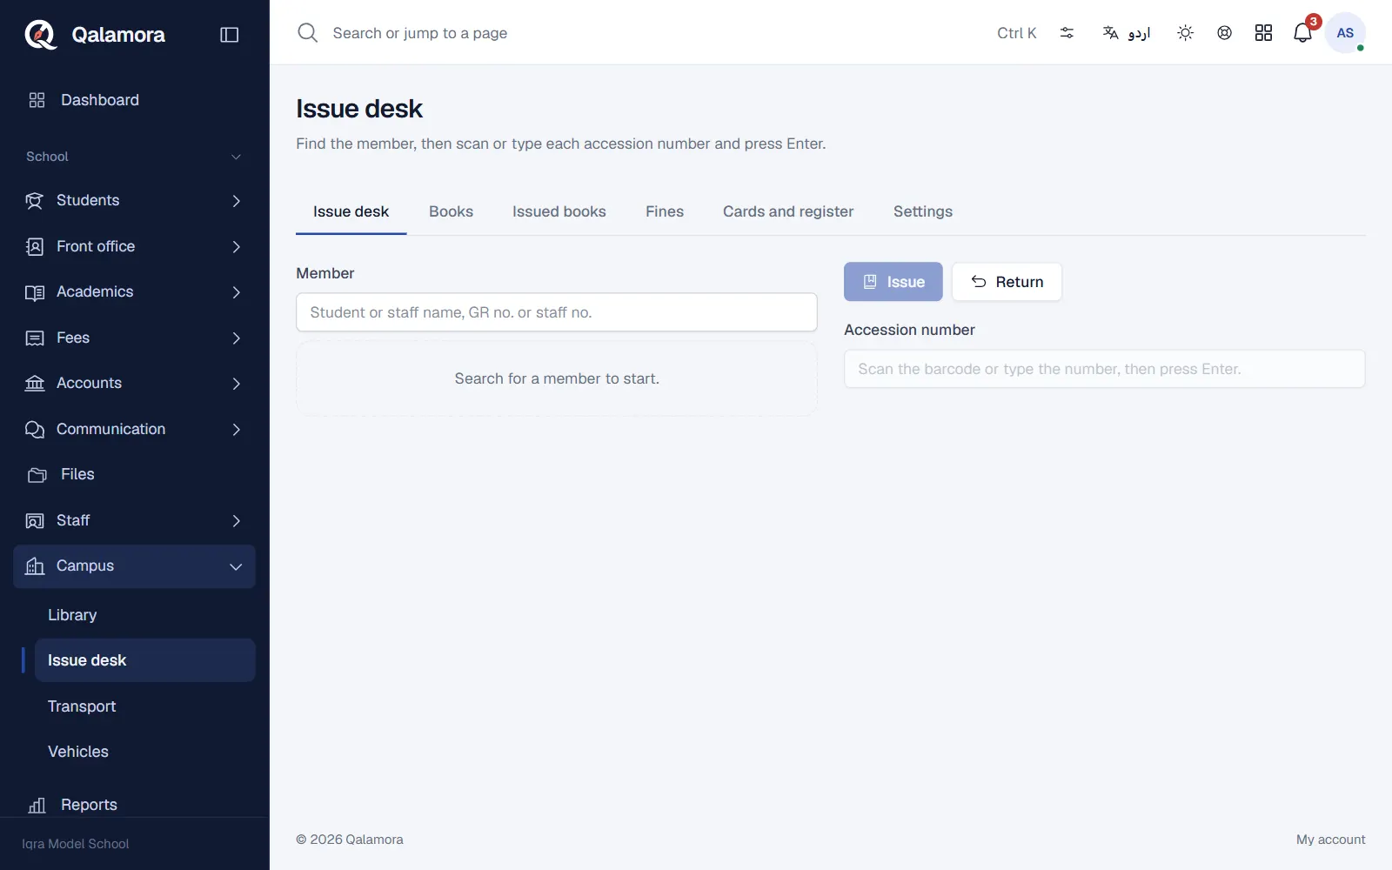Image resolution: width=1392 pixels, height=870 pixels.
Task: Switch to the Books tab
Action: [451, 211]
